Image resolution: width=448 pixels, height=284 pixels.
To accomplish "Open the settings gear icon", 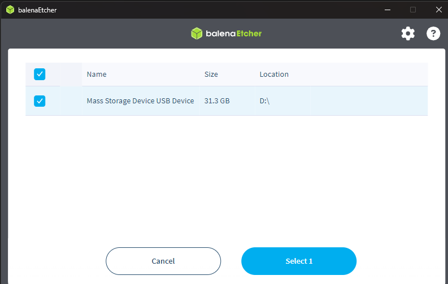I will [x=408, y=34].
